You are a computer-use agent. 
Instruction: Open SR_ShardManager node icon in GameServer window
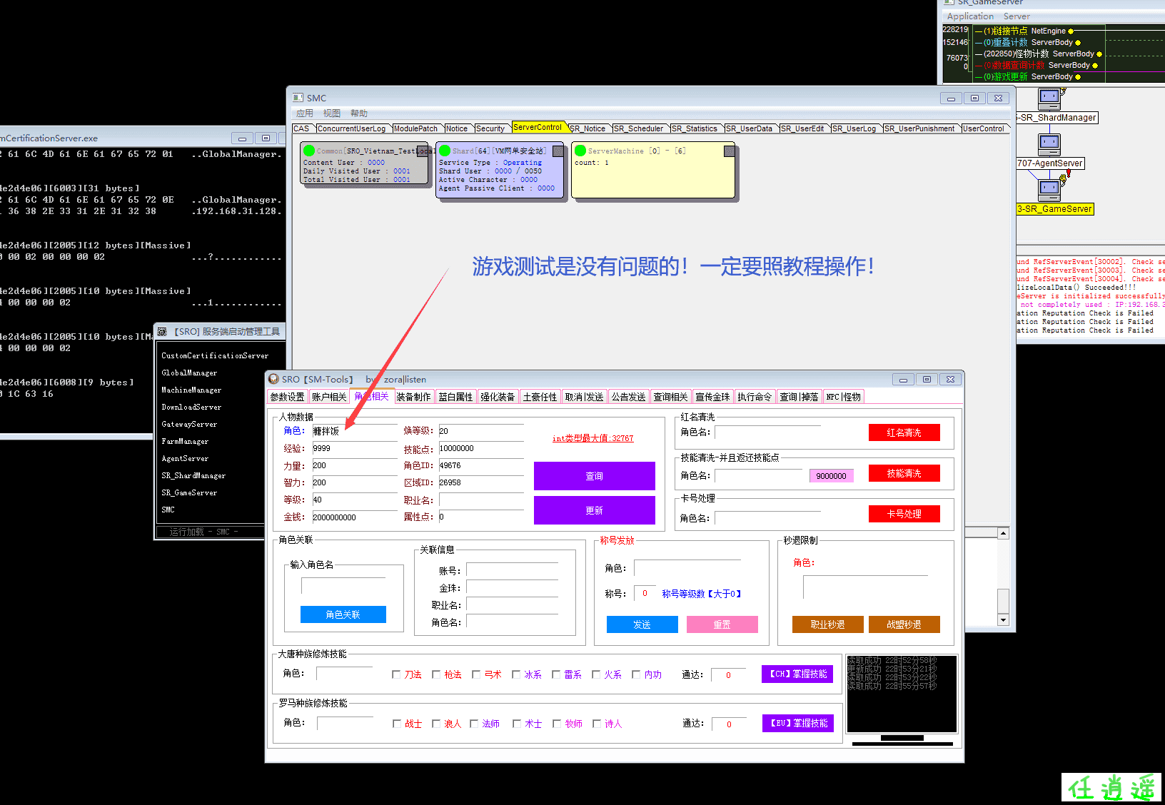click(x=1050, y=98)
